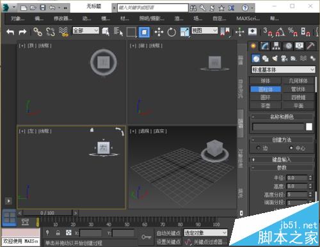
Task: Click the highlighted 圆柱体 cylinder button
Action: click(266, 89)
